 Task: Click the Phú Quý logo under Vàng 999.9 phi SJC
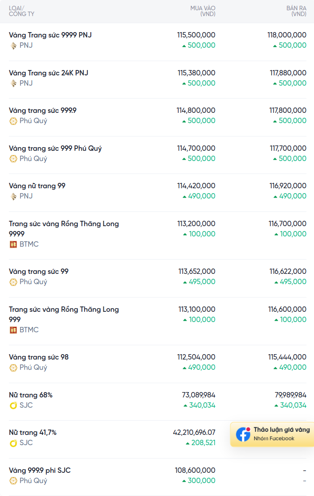[x=13, y=481]
